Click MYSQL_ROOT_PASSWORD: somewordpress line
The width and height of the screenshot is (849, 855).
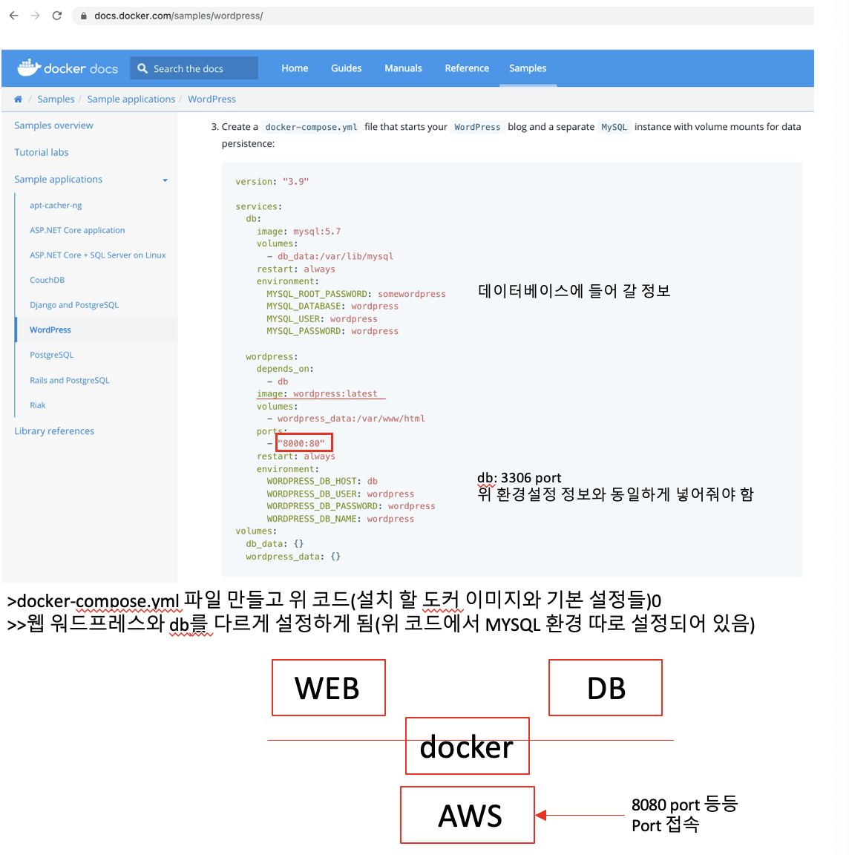tap(356, 294)
